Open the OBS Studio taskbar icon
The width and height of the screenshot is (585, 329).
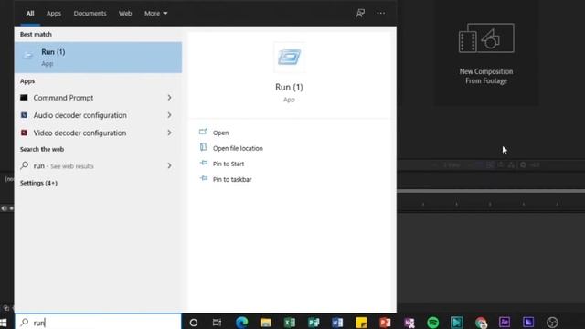click(x=552, y=323)
